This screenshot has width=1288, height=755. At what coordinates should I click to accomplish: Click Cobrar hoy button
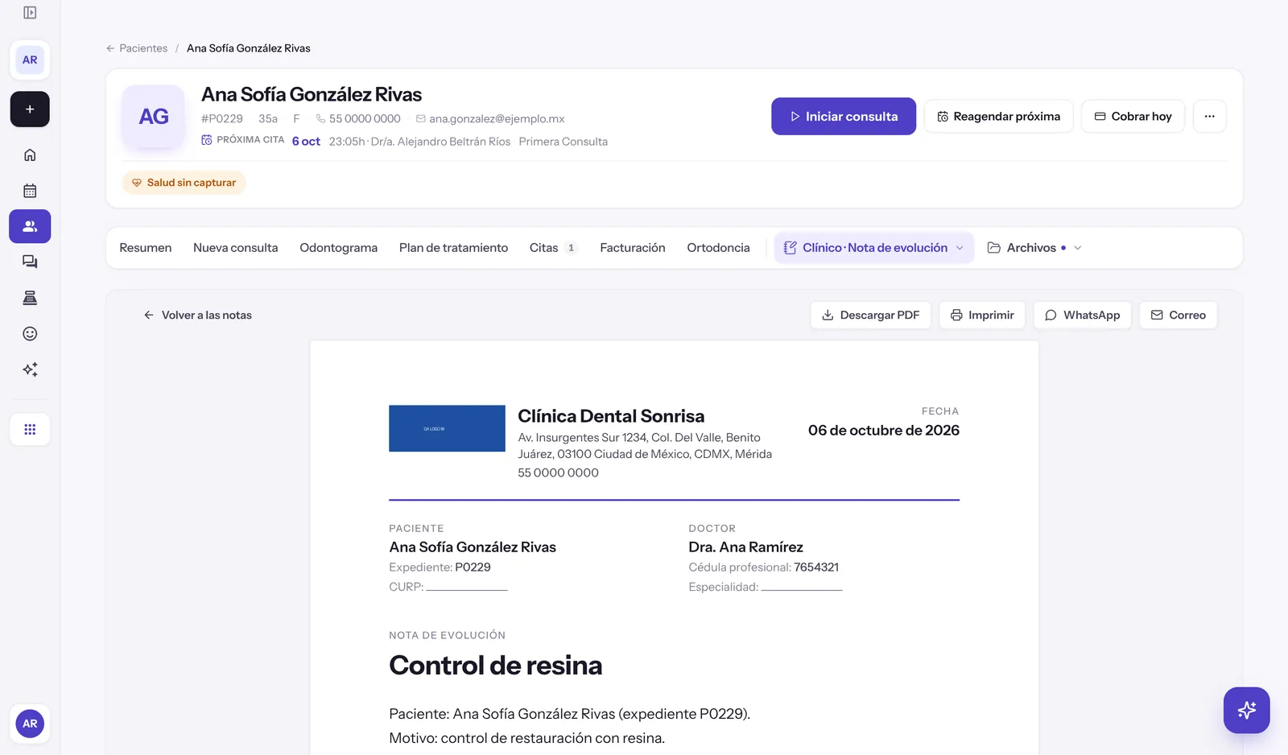tap(1133, 116)
